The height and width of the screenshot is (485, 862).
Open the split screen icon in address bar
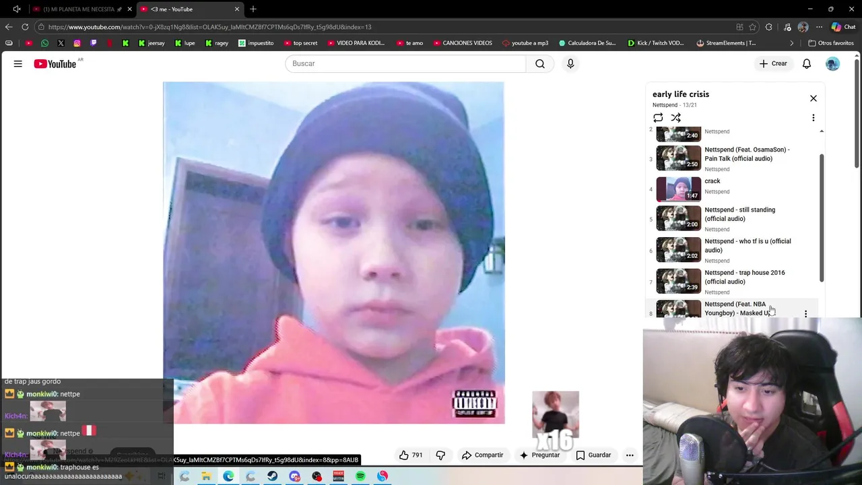click(x=739, y=27)
